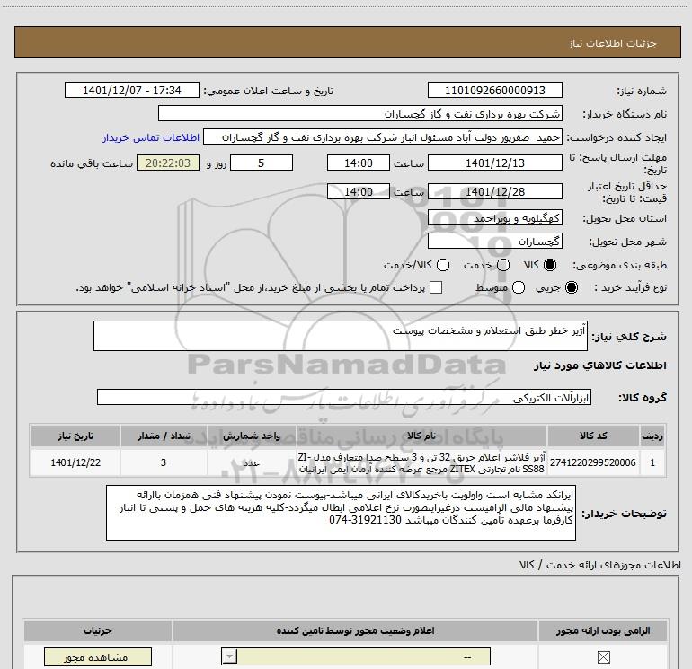
Task: Click the 'واحد شمارش' column header
Action: pyautogui.click(x=251, y=436)
